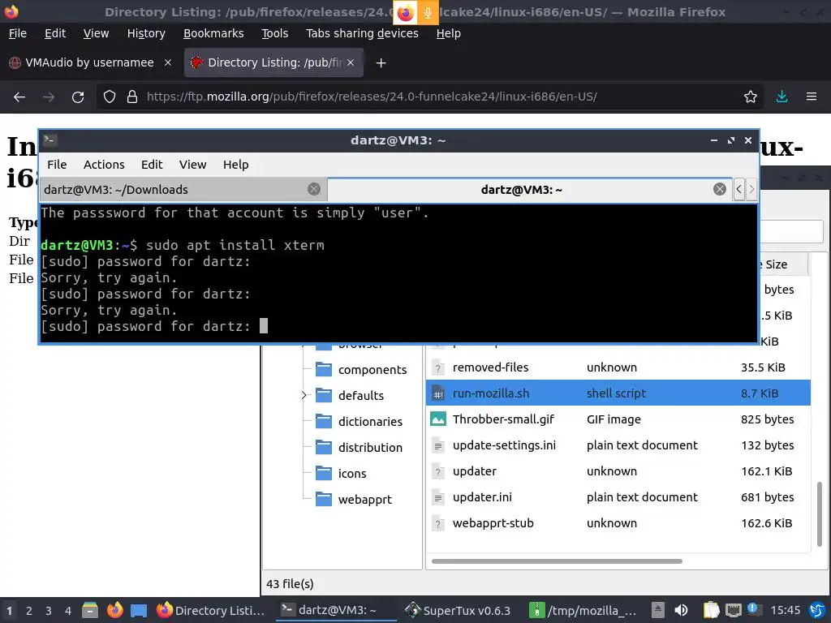
Task: Select icons folder in tree
Action: point(352,474)
